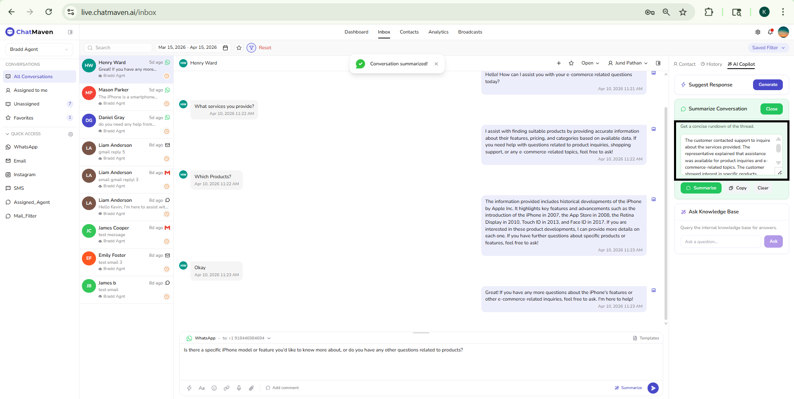Image resolution: width=794 pixels, height=399 pixels.
Task: Expand the Open status dropdown
Action: (x=590, y=63)
